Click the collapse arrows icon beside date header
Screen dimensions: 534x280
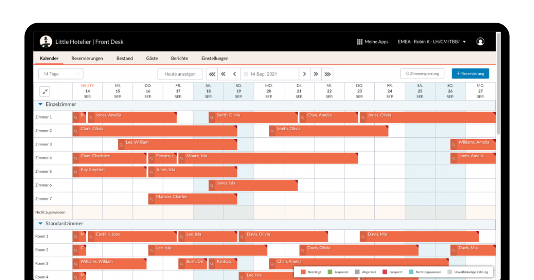pos(44,91)
